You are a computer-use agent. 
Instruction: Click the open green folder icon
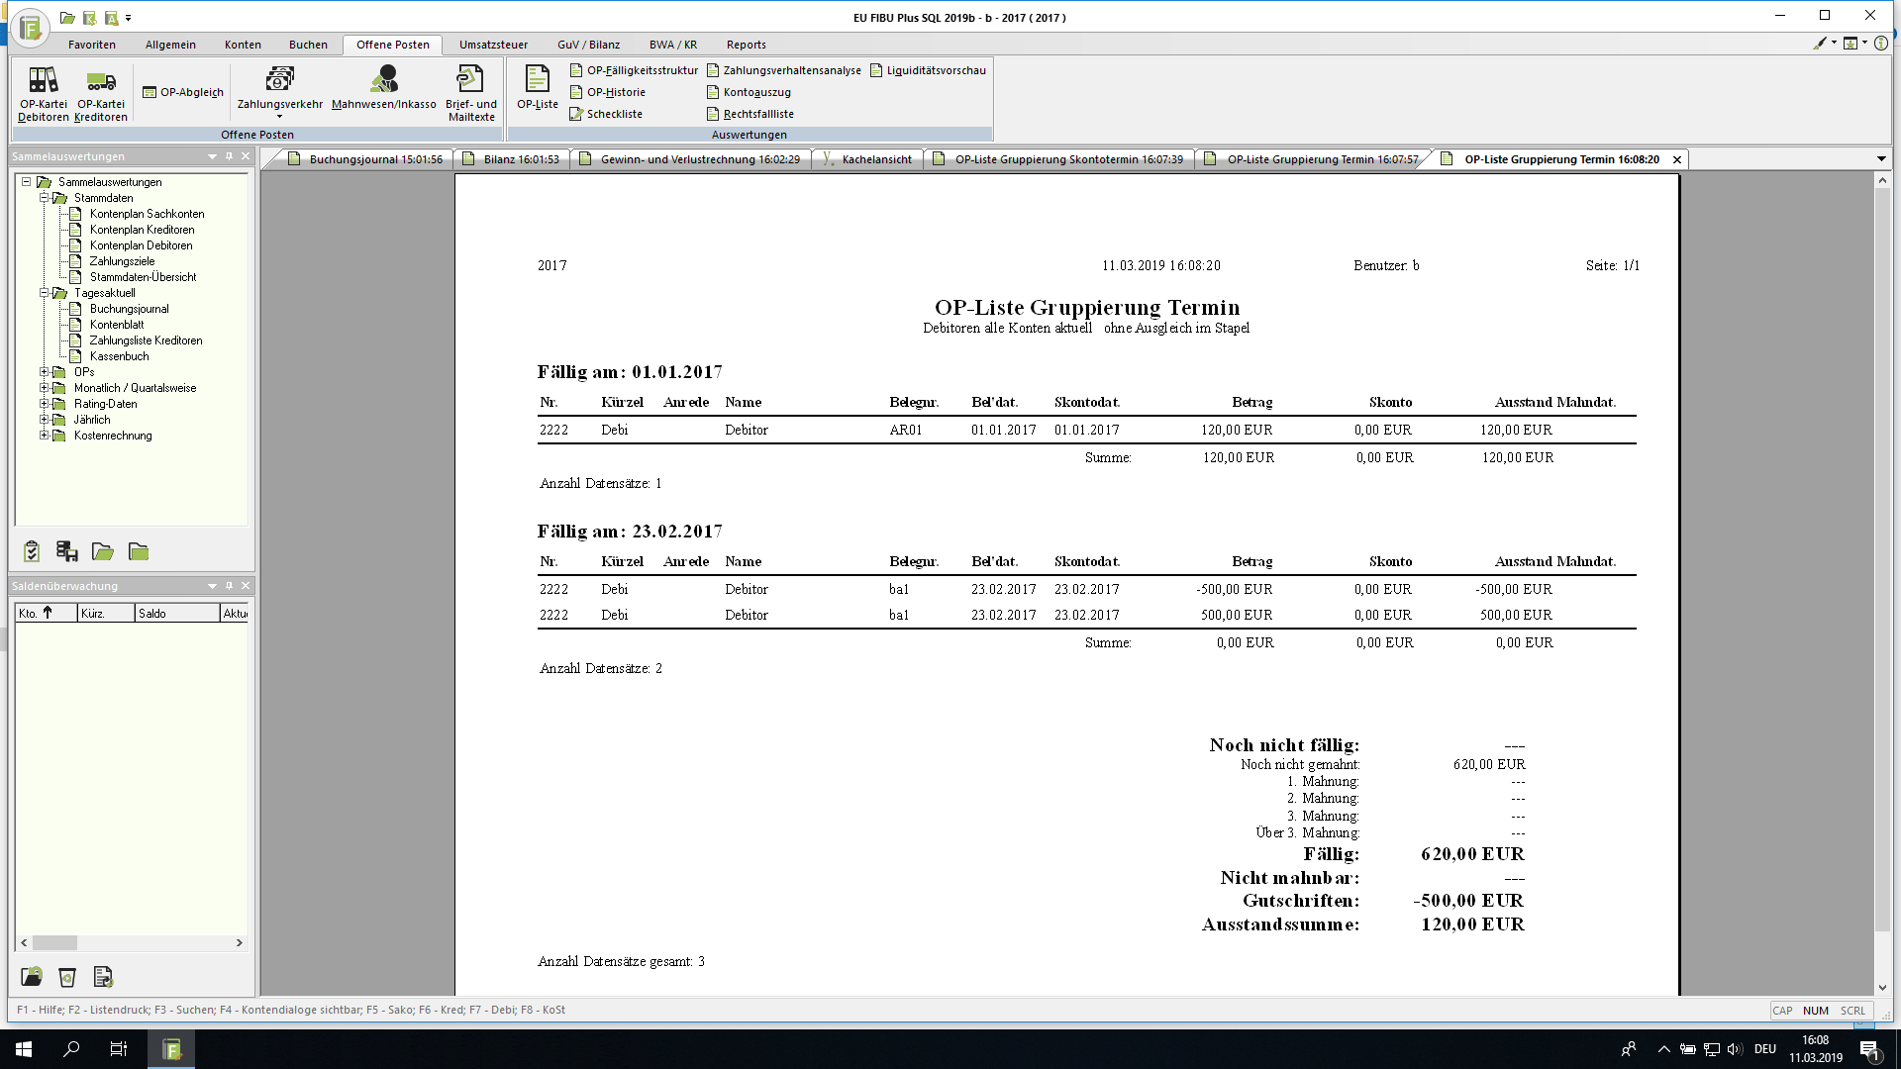pyautogui.click(x=103, y=551)
